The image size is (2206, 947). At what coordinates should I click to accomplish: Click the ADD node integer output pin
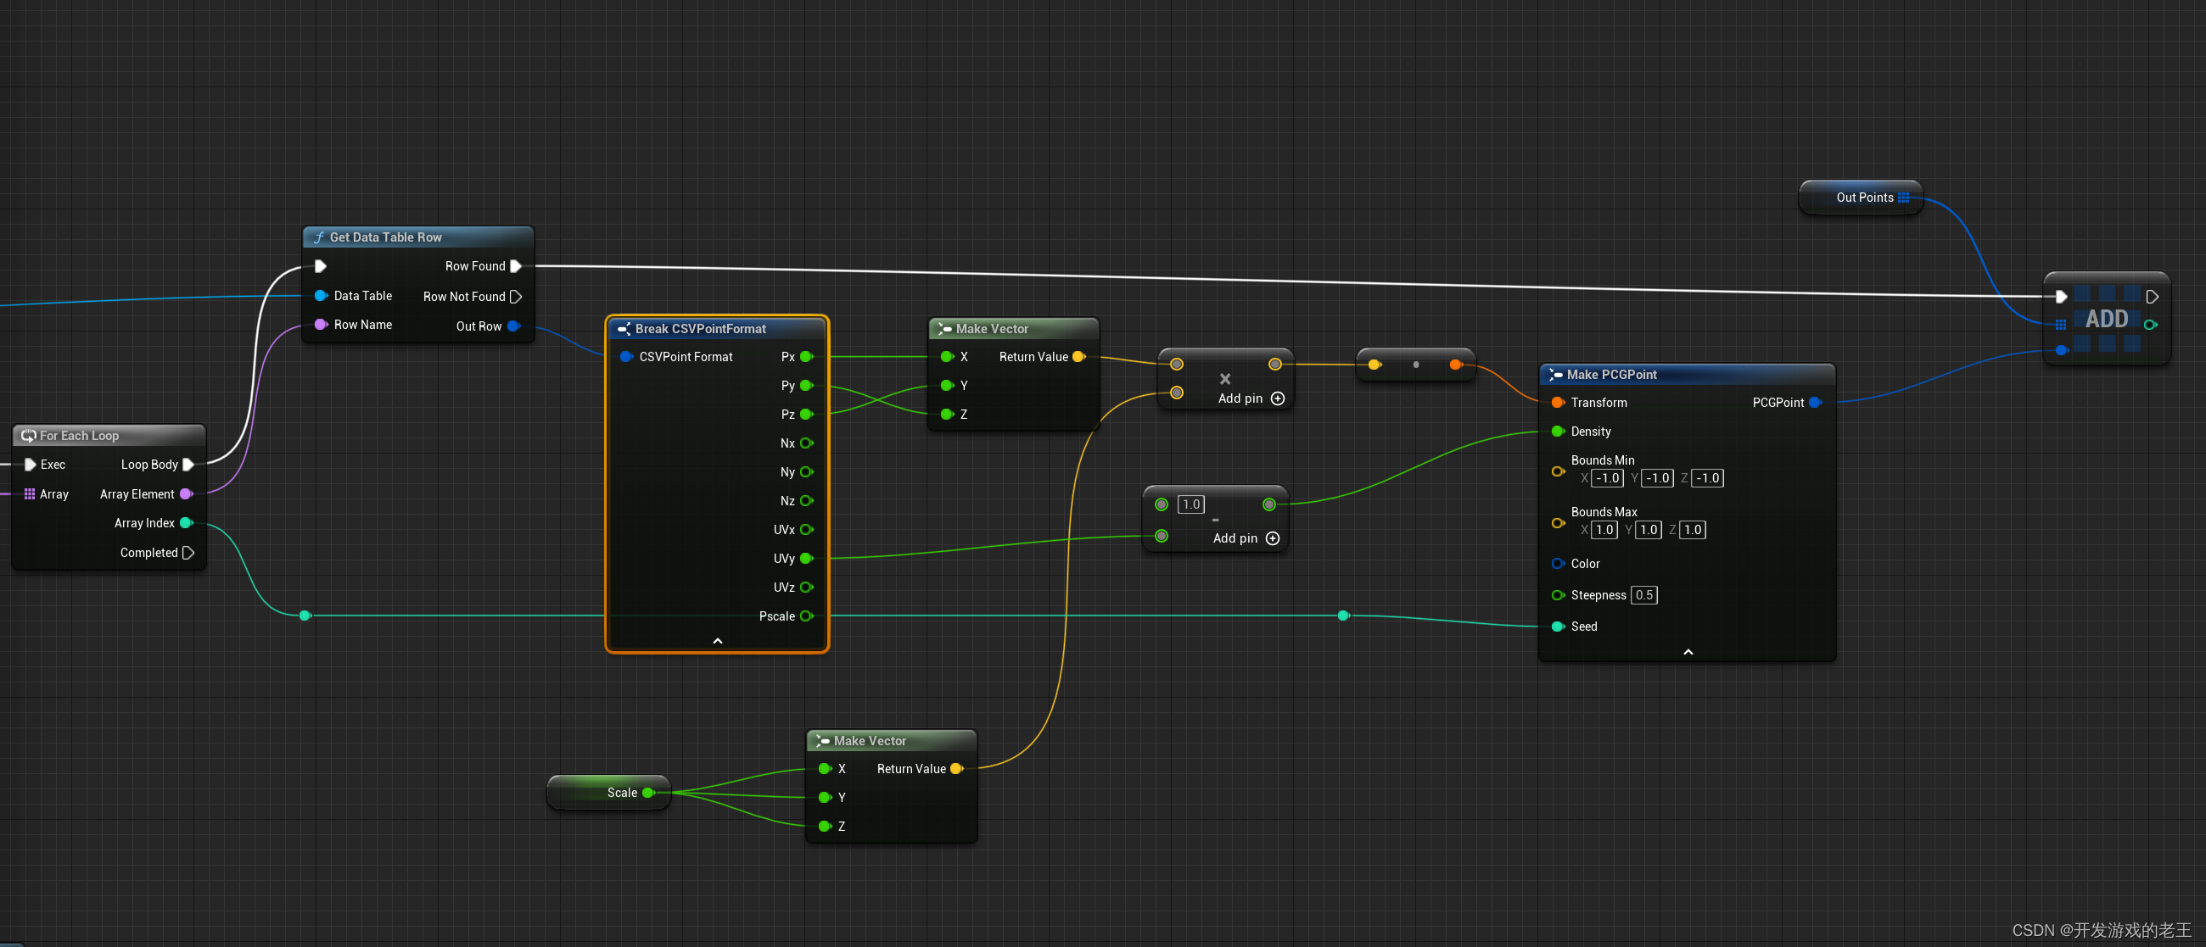pos(2149,325)
